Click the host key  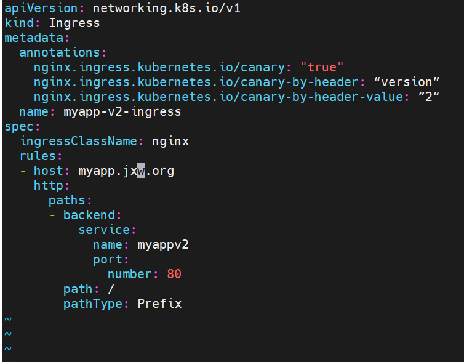(49, 171)
